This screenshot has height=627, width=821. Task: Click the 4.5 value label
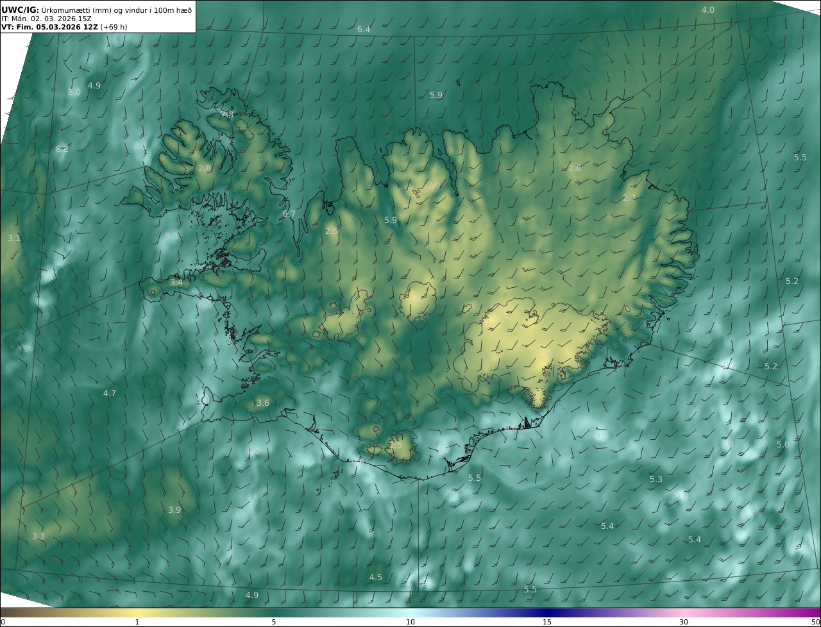(376, 578)
